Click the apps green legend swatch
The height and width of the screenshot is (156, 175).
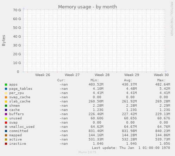(x=6, y=85)
